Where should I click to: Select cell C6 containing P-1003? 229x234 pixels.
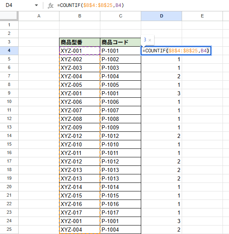121,68
